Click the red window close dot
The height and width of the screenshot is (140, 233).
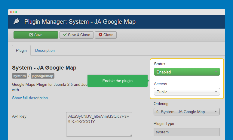pos(11,12)
